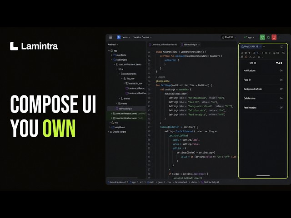The width and height of the screenshot is (291, 218).
Task: Open the emulator panel options kebab
Action: point(285,46)
